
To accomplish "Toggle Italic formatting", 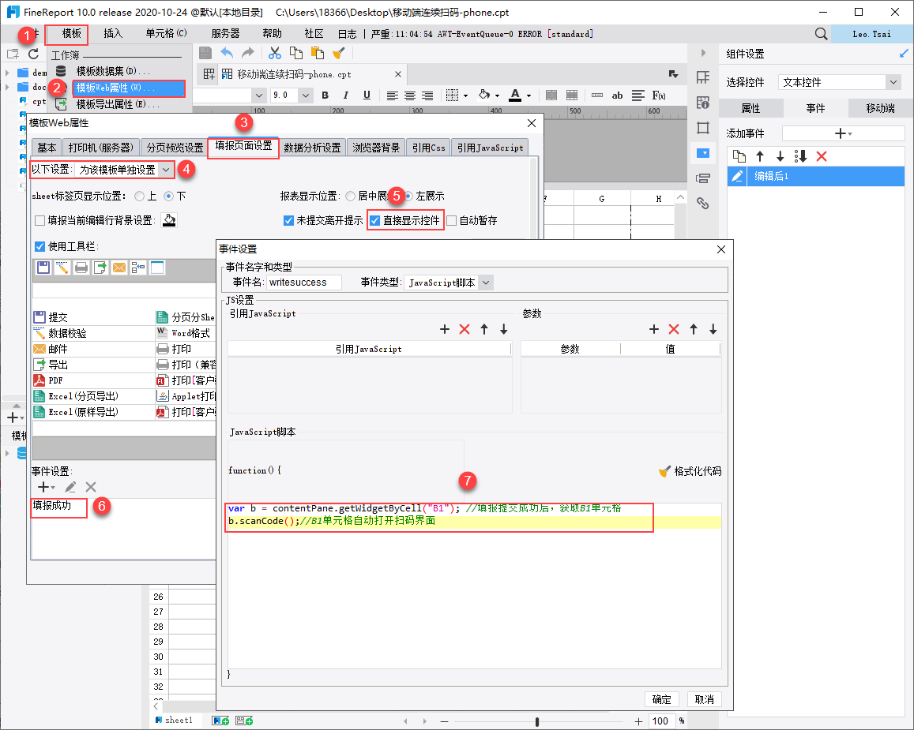I will tap(346, 95).
